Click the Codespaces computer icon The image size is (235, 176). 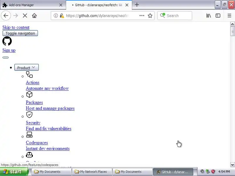pos(29,135)
